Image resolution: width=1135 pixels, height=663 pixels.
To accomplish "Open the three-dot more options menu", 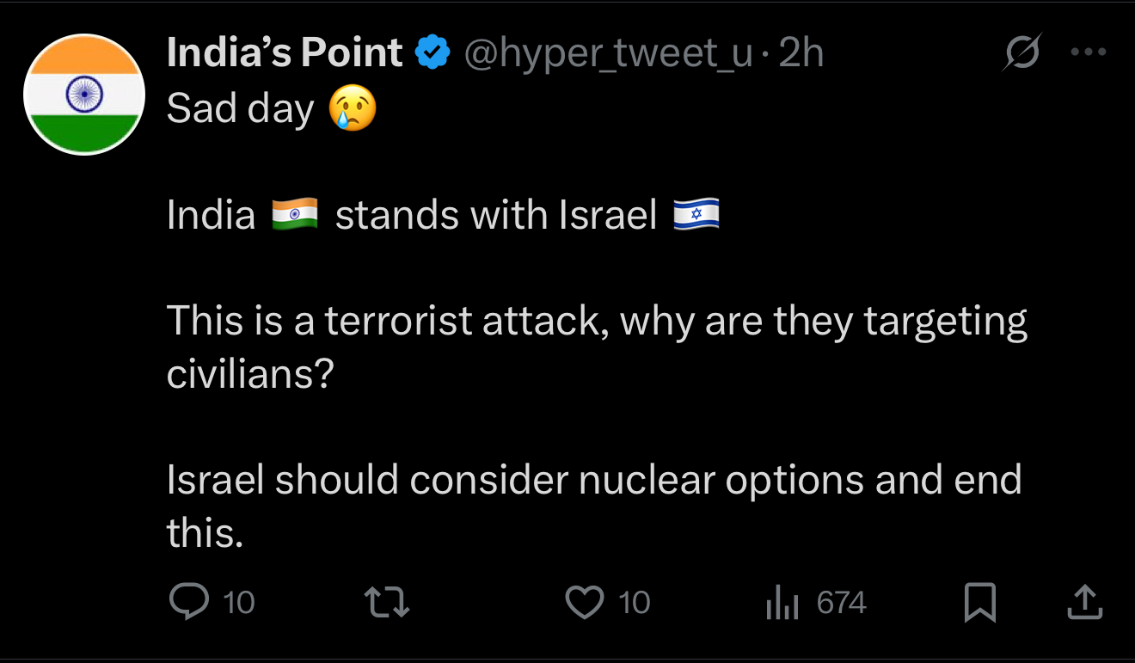I will click(1087, 52).
